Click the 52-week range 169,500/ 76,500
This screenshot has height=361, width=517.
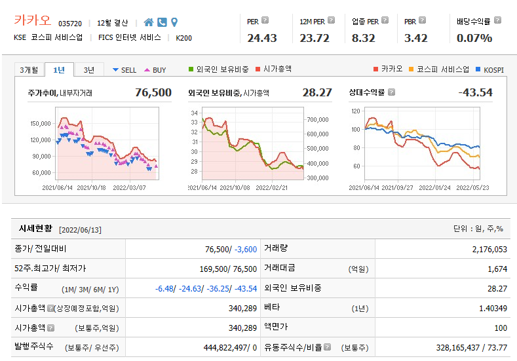228,269
